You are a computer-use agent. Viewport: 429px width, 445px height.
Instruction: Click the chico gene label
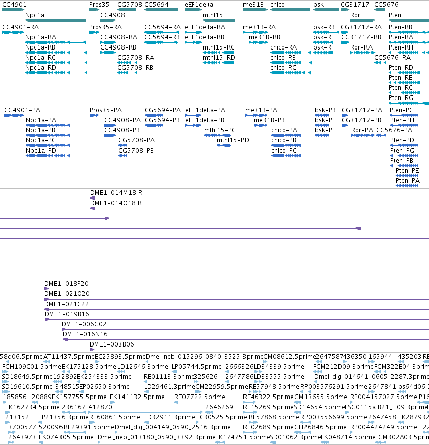click(x=277, y=5)
